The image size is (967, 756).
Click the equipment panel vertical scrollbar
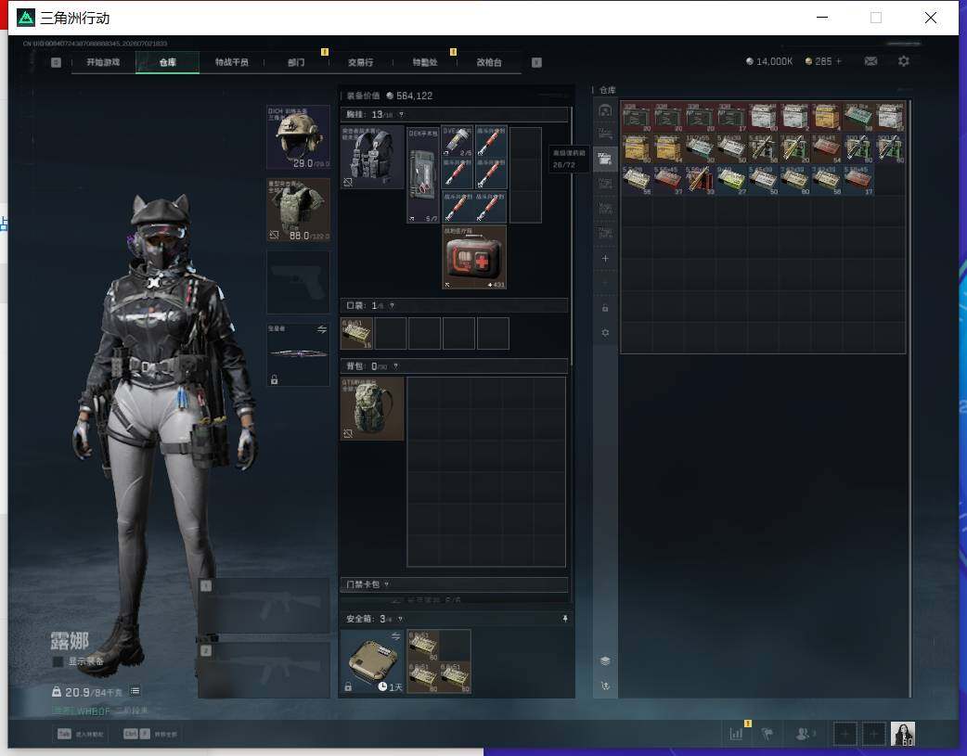[x=571, y=236]
